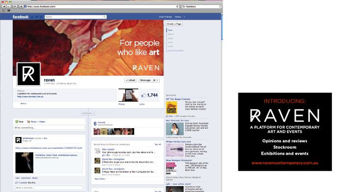Image resolution: width=349 pixels, height=192 pixels.
Task: Click Share under the shared link post
Action: [35, 178]
